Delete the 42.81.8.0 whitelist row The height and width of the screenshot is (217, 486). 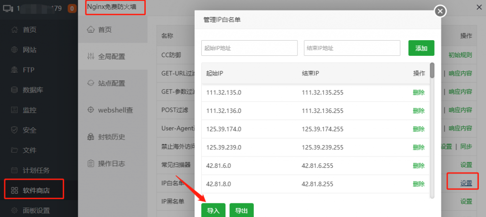pos(419,184)
